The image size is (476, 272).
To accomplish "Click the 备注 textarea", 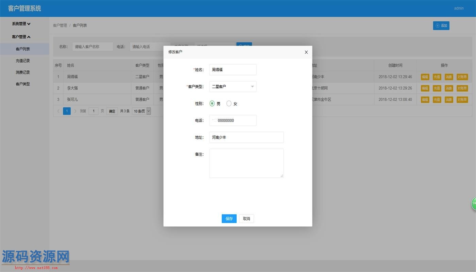I will [x=246, y=163].
